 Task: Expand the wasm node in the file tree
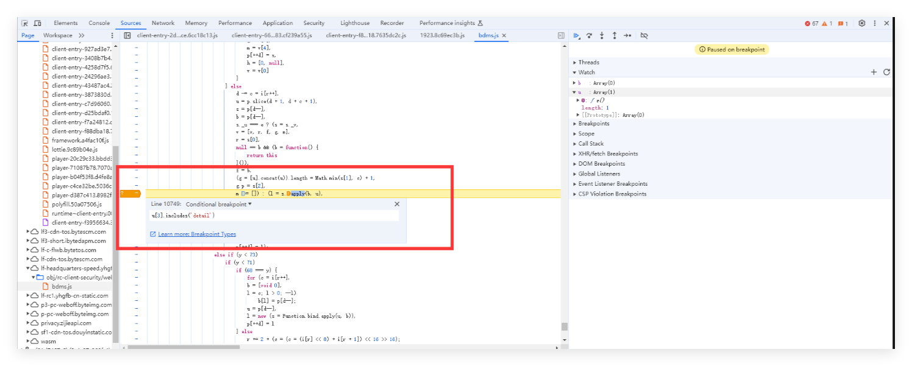point(29,341)
